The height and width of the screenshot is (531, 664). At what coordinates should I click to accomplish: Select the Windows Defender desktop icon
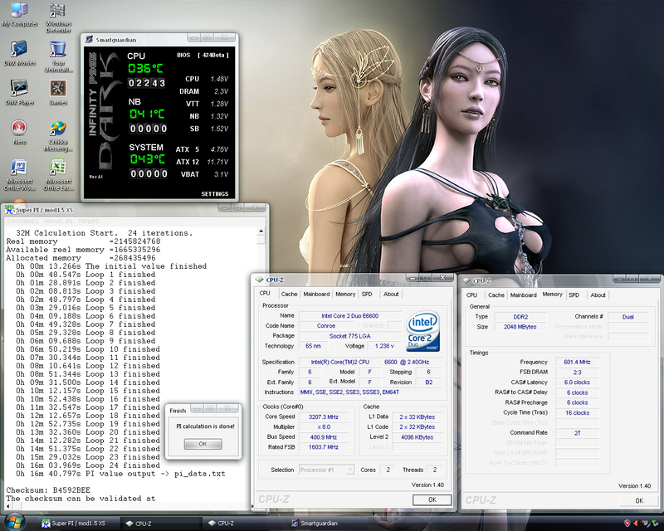pyautogui.click(x=58, y=17)
